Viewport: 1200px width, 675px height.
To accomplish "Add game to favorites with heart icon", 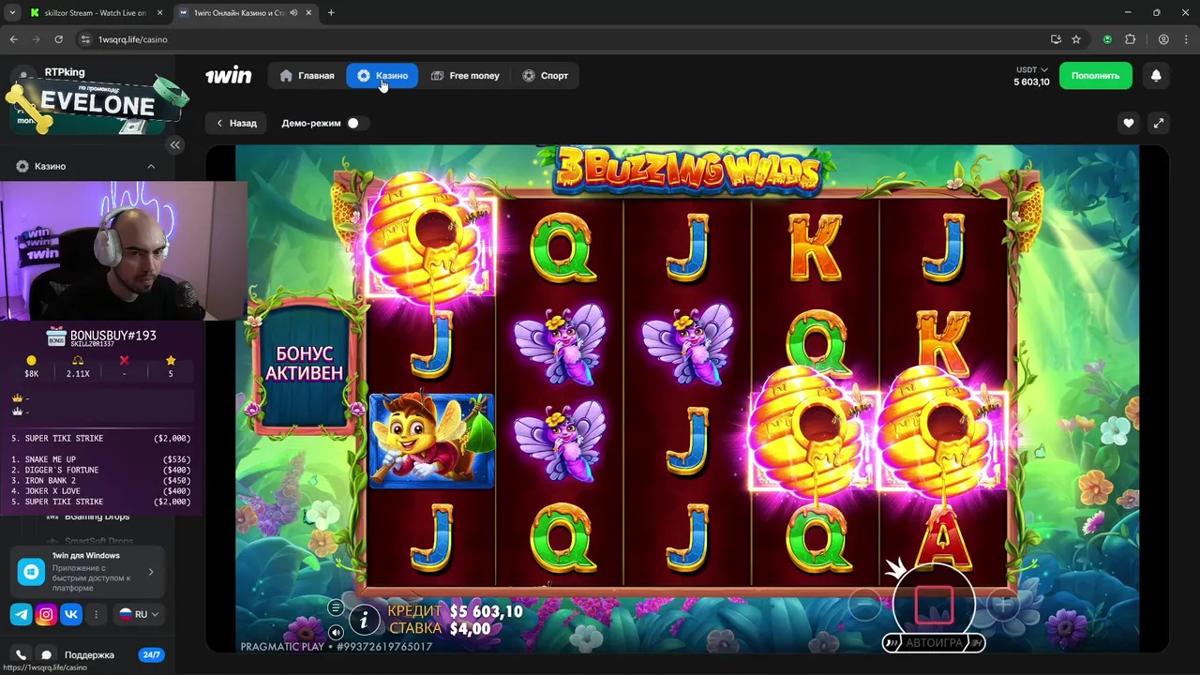I will pyautogui.click(x=1129, y=123).
